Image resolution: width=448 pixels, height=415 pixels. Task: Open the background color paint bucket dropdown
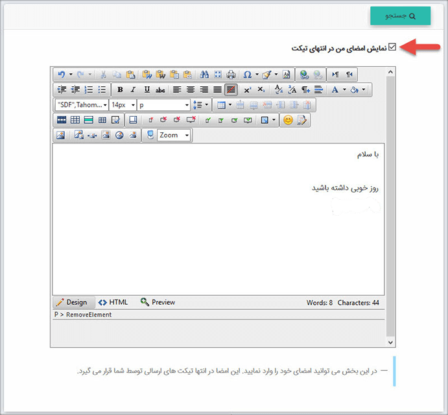point(364,89)
